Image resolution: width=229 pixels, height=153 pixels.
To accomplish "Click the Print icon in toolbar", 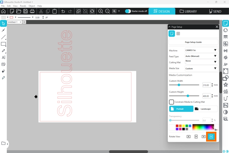I will coord(32,11).
